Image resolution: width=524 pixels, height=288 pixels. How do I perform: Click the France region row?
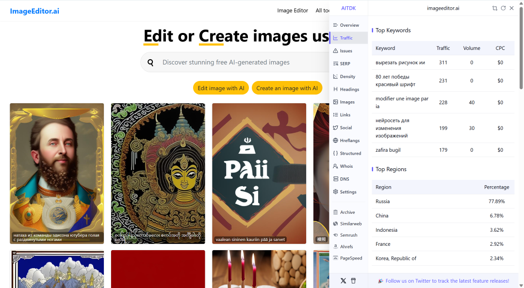coord(443,244)
